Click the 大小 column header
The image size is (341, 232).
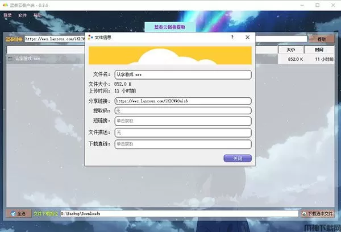[x=291, y=50]
